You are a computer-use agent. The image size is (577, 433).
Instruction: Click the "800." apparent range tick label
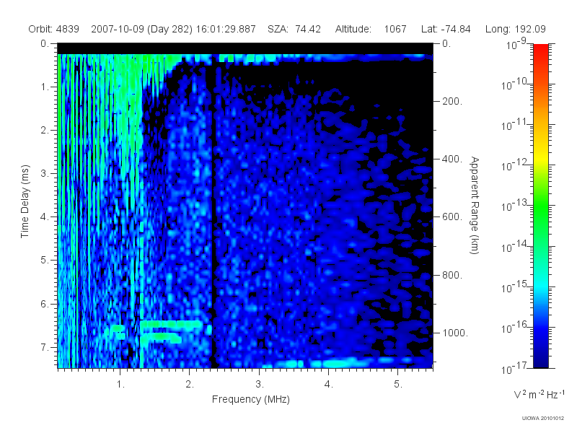452,275
